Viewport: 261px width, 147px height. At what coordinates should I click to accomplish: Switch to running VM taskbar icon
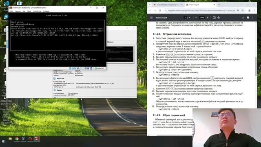click(x=37, y=139)
